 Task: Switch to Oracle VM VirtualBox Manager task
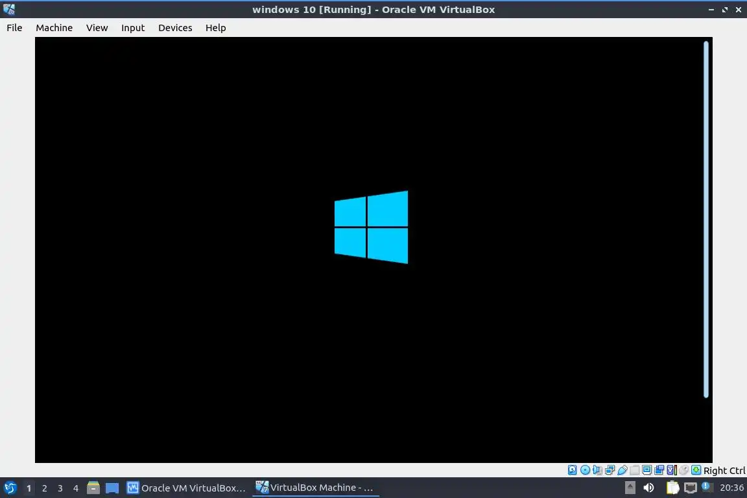[x=186, y=488]
